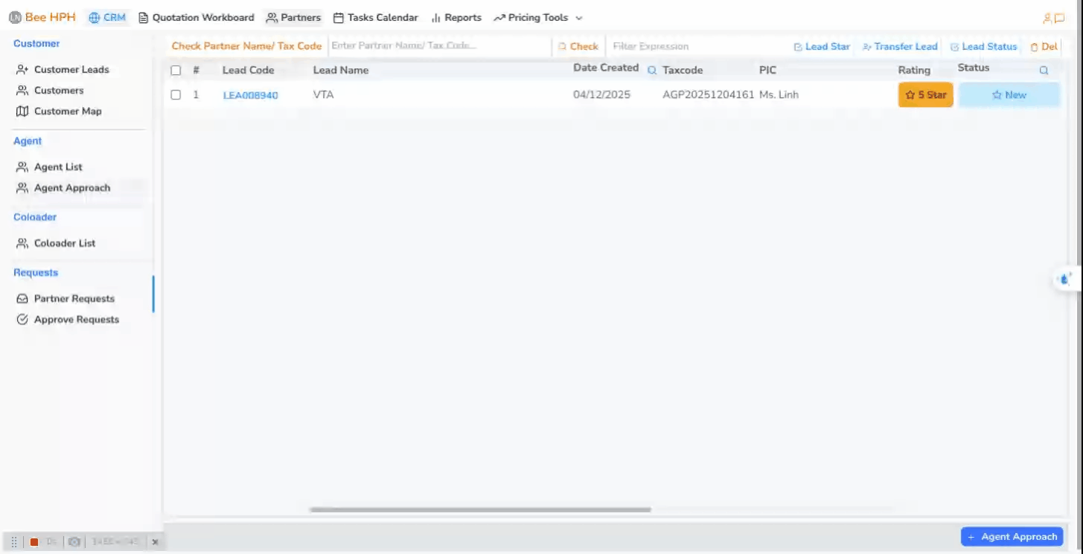Viewport: 1083px width, 554px height.
Task: Expand the Pricing Tools dropdown menu
Action: pos(538,18)
